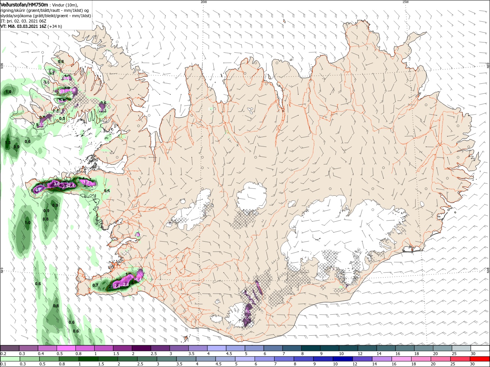Click the 3.5 label in the upper snow legend
Viewport: 490px width, 367px height.
[x=191, y=354]
